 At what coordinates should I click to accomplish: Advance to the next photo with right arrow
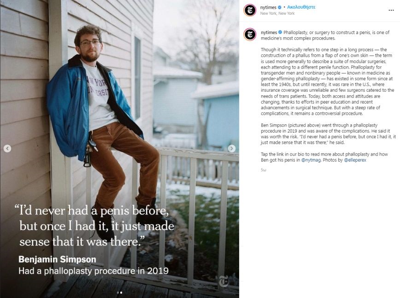(232, 148)
